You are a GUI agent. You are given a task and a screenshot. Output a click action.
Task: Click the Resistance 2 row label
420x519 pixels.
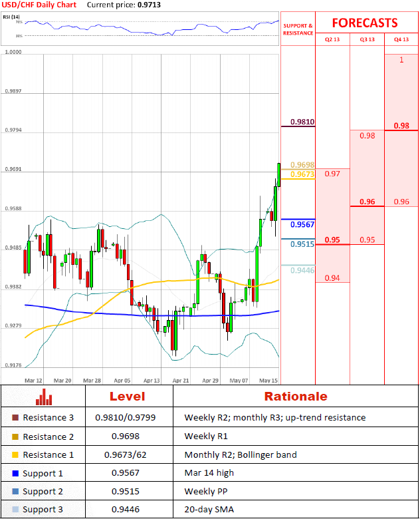[49, 437]
